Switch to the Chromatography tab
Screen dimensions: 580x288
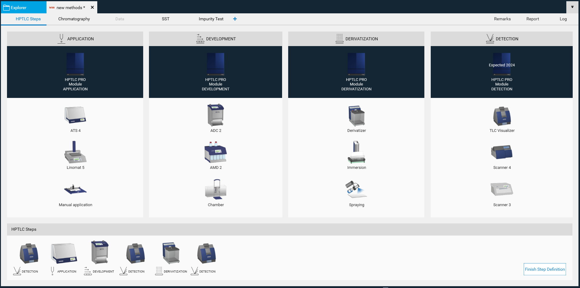(x=74, y=19)
